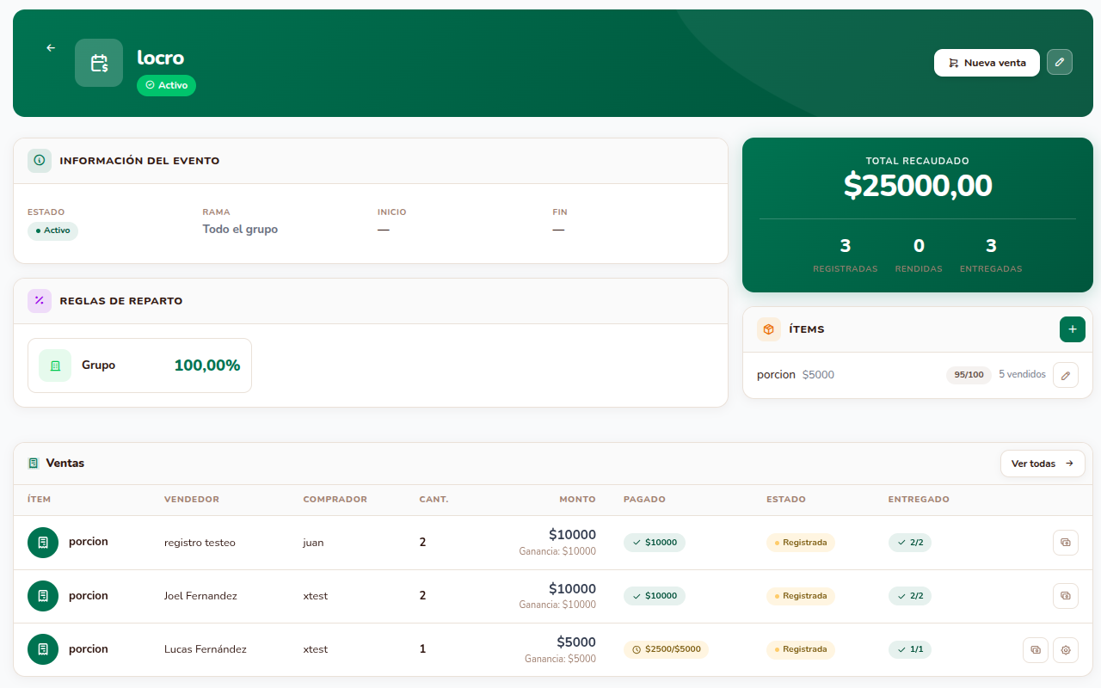Start a sale with Nueva venta
Viewport: 1101px width, 688px height.
(x=987, y=63)
